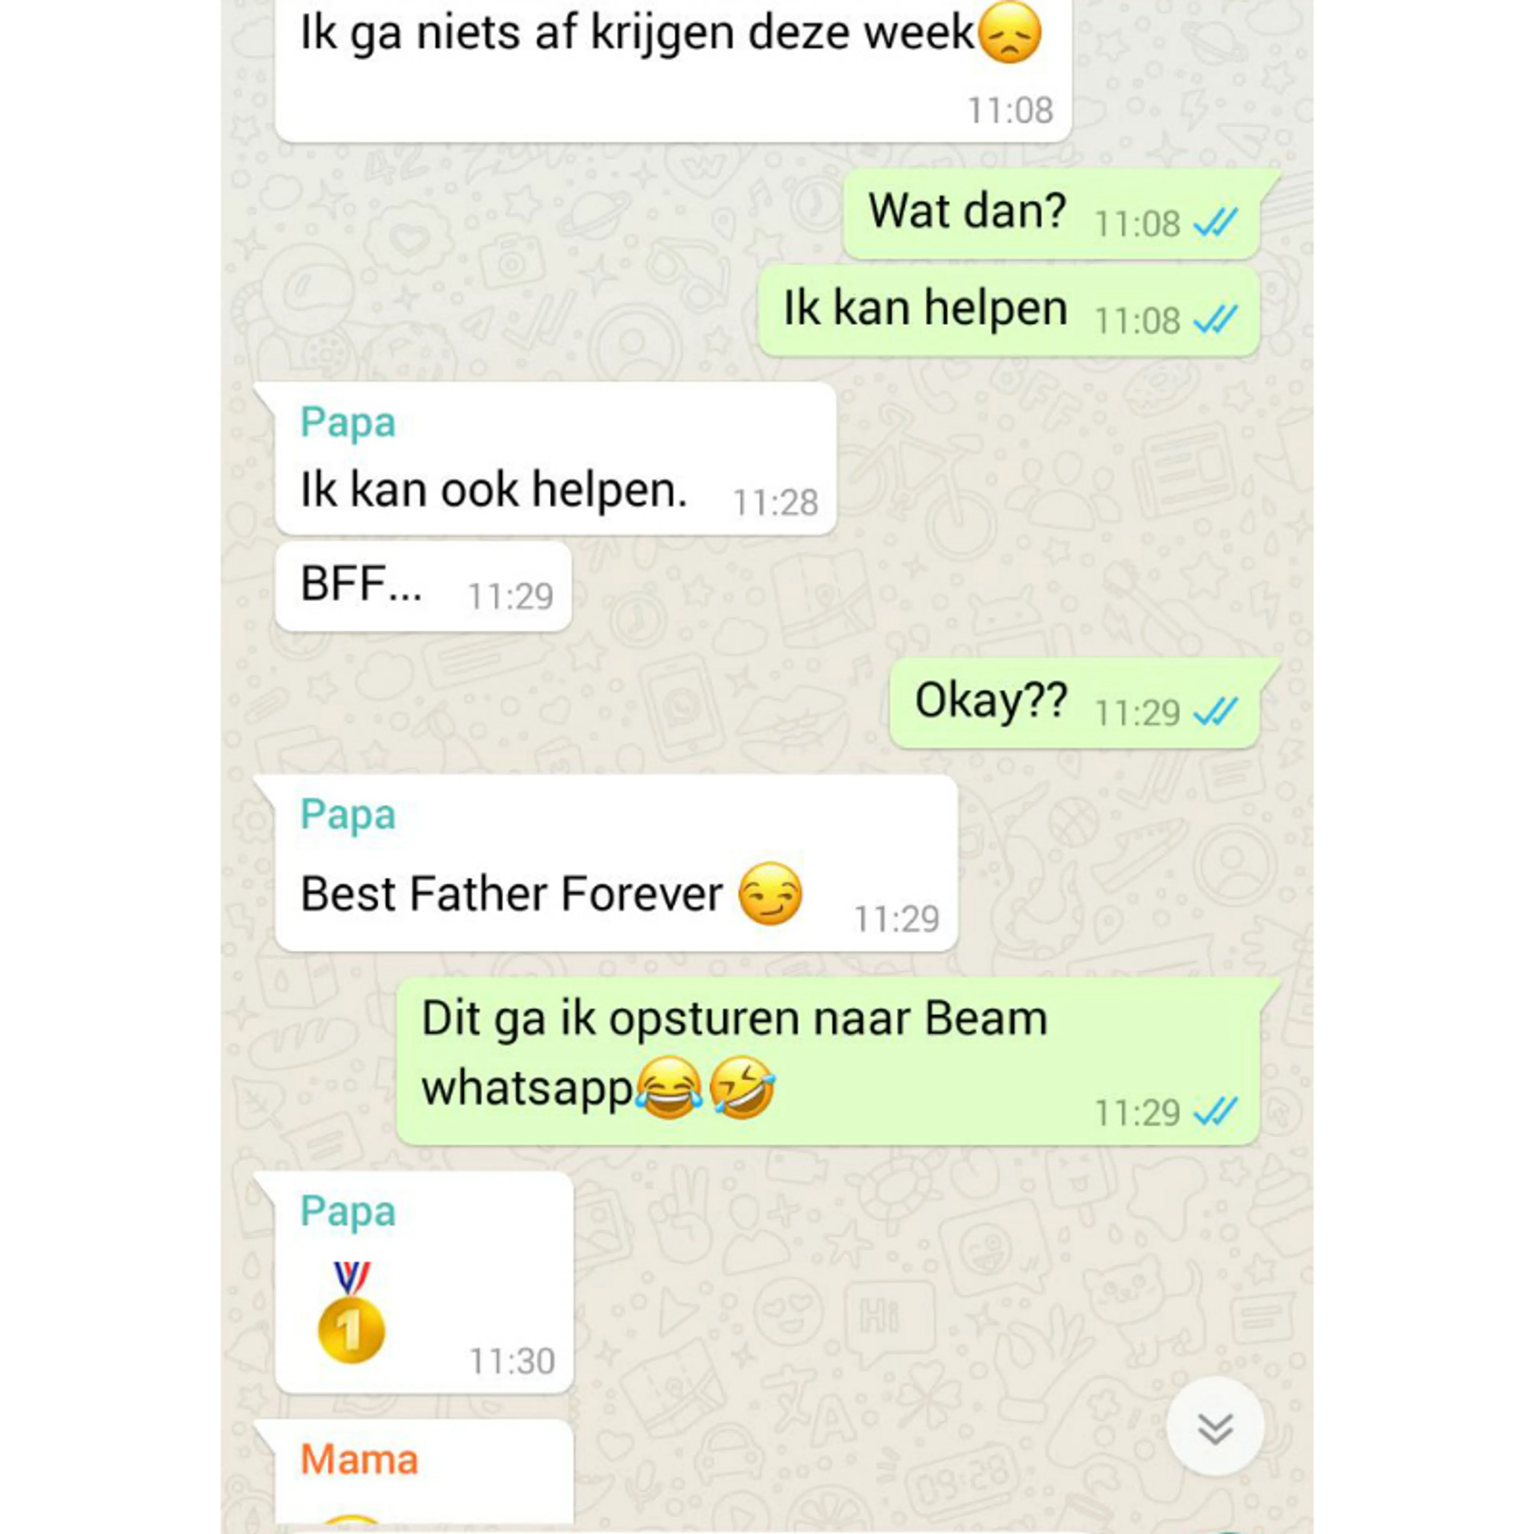Viewport: 1534px width, 1534px height.
Task: Open Mama contact name at bottom
Action: [x=359, y=1459]
